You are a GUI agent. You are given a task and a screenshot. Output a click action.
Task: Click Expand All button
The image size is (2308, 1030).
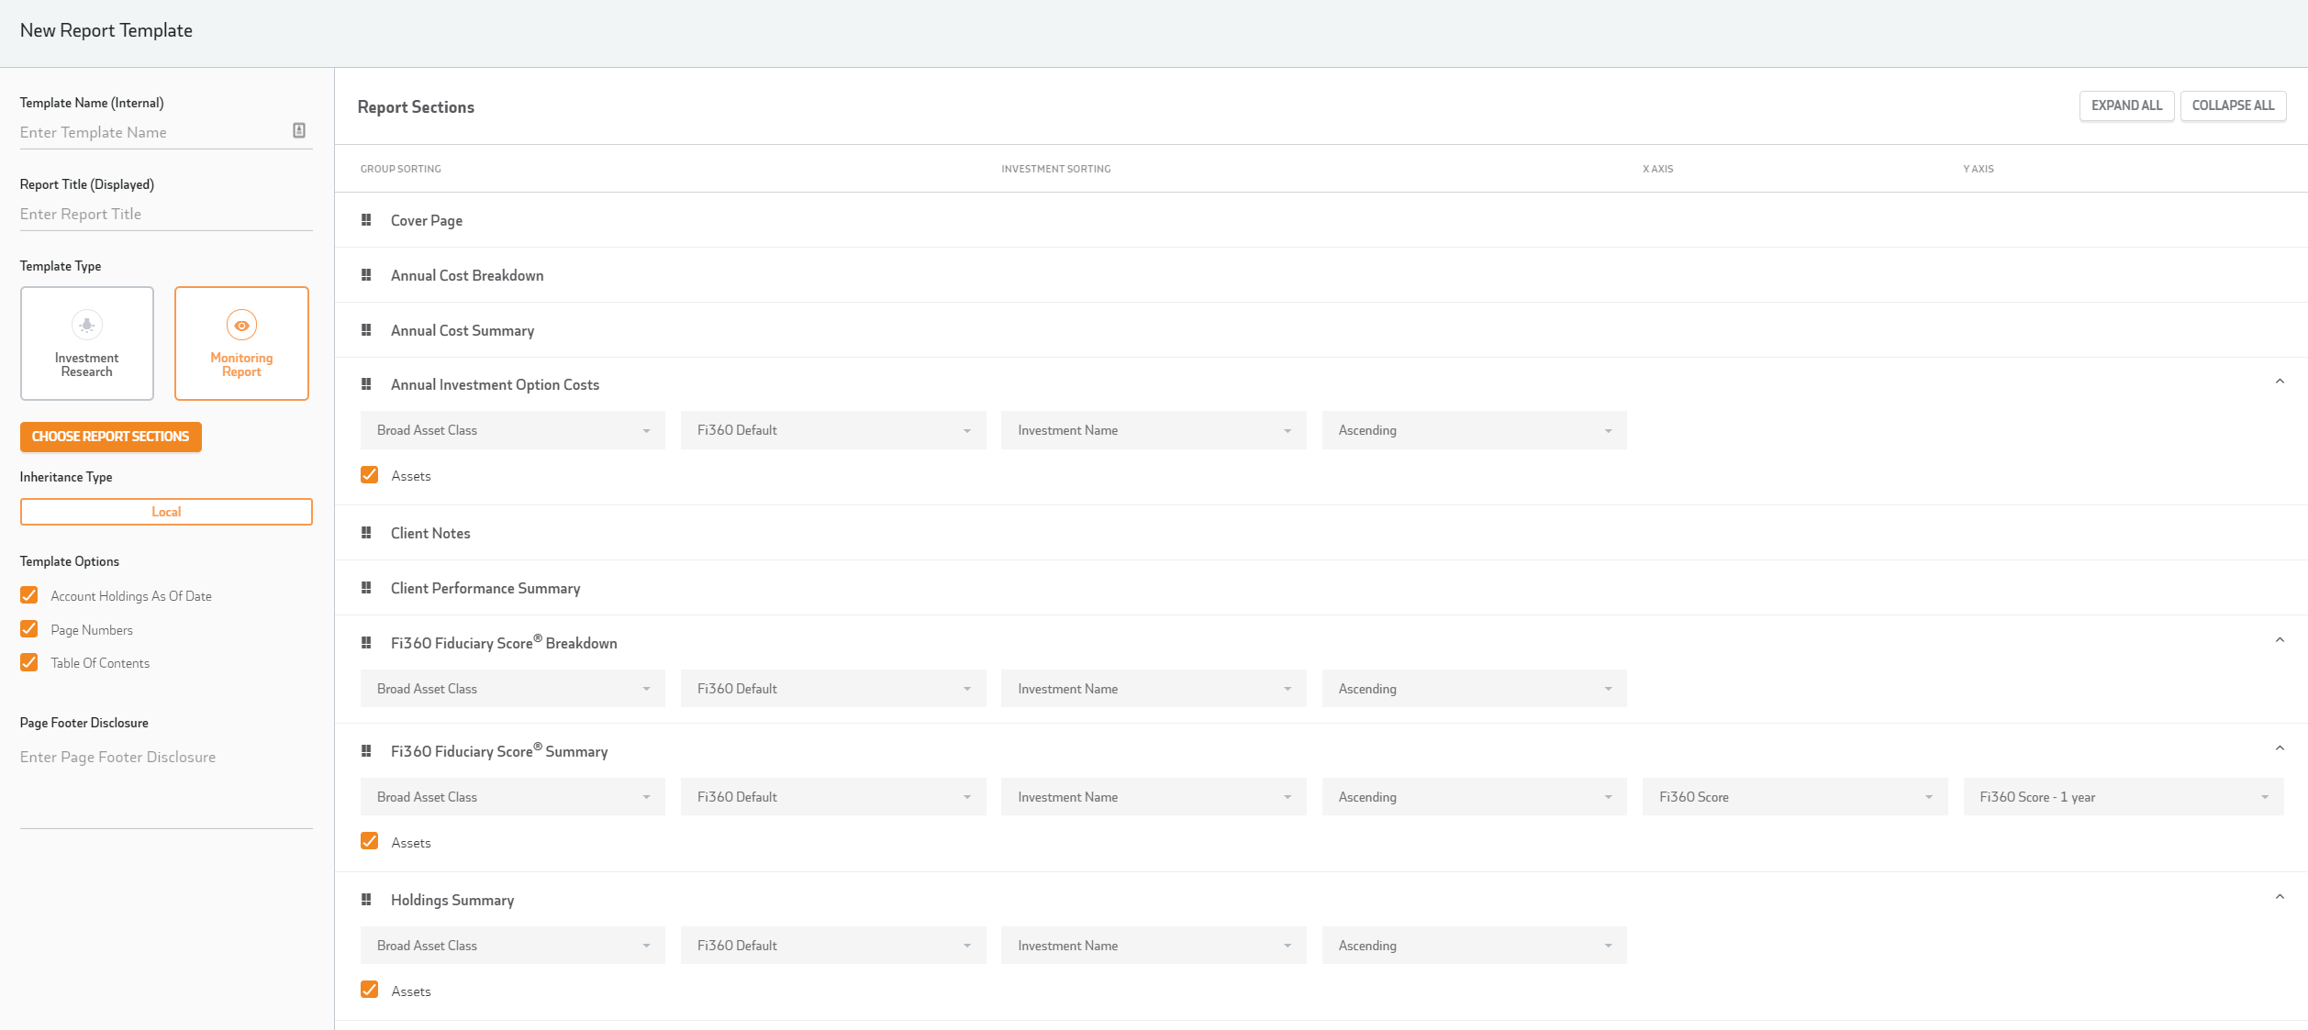[x=2126, y=105]
